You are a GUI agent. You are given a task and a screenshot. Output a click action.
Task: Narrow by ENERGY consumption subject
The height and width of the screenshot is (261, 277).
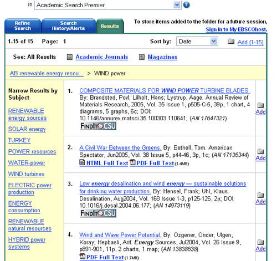(24, 207)
